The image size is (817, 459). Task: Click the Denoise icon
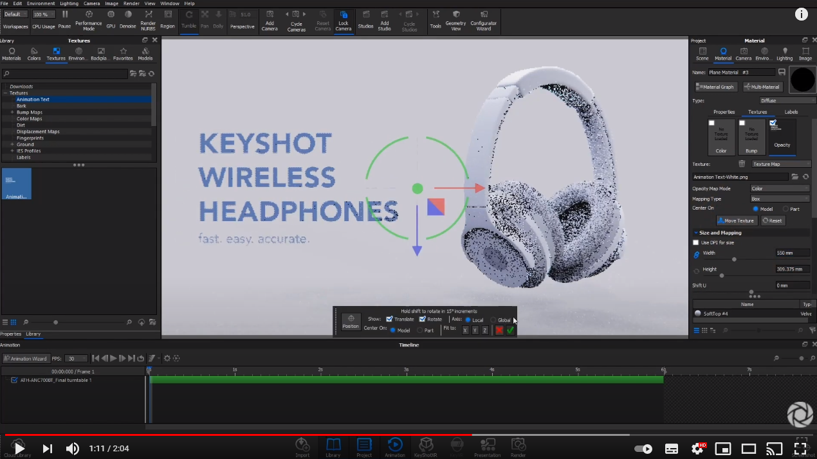(128, 15)
